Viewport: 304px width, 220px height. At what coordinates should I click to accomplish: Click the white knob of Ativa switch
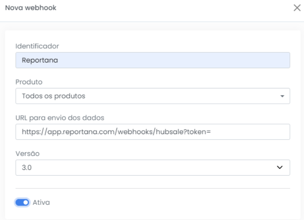click(x=26, y=203)
